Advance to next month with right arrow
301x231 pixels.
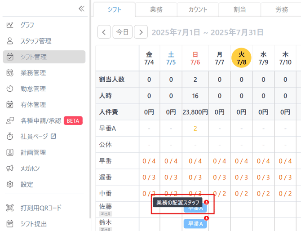(x=141, y=32)
